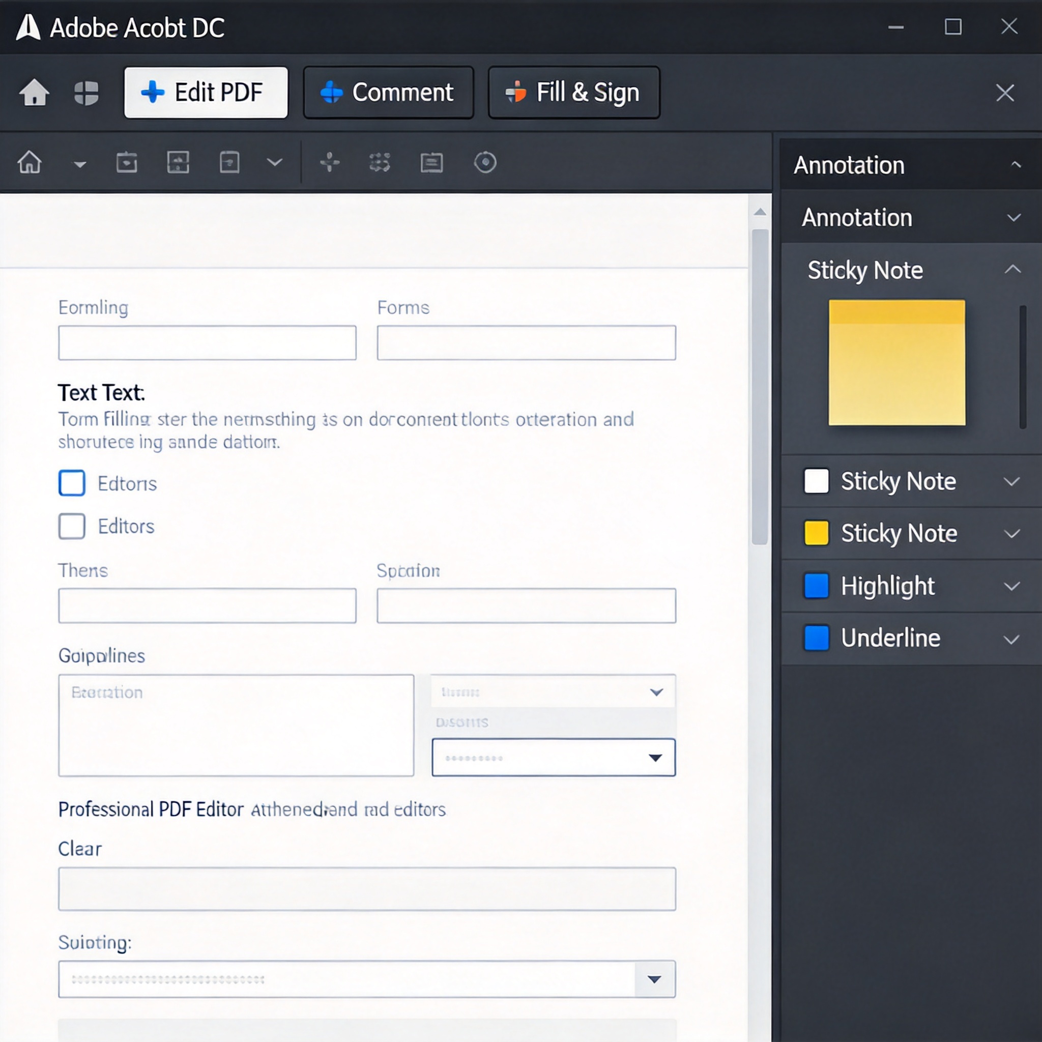Screen dimensions: 1042x1042
Task: Click the Sticky Note panel scrollbar
Action: pyautogui.click(x=1023, y=367)
